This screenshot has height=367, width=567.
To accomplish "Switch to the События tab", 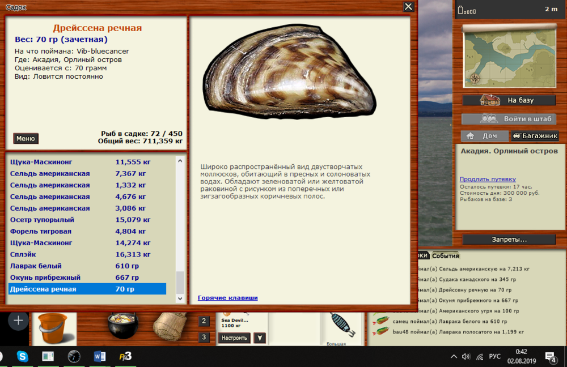I will point(445,256).
